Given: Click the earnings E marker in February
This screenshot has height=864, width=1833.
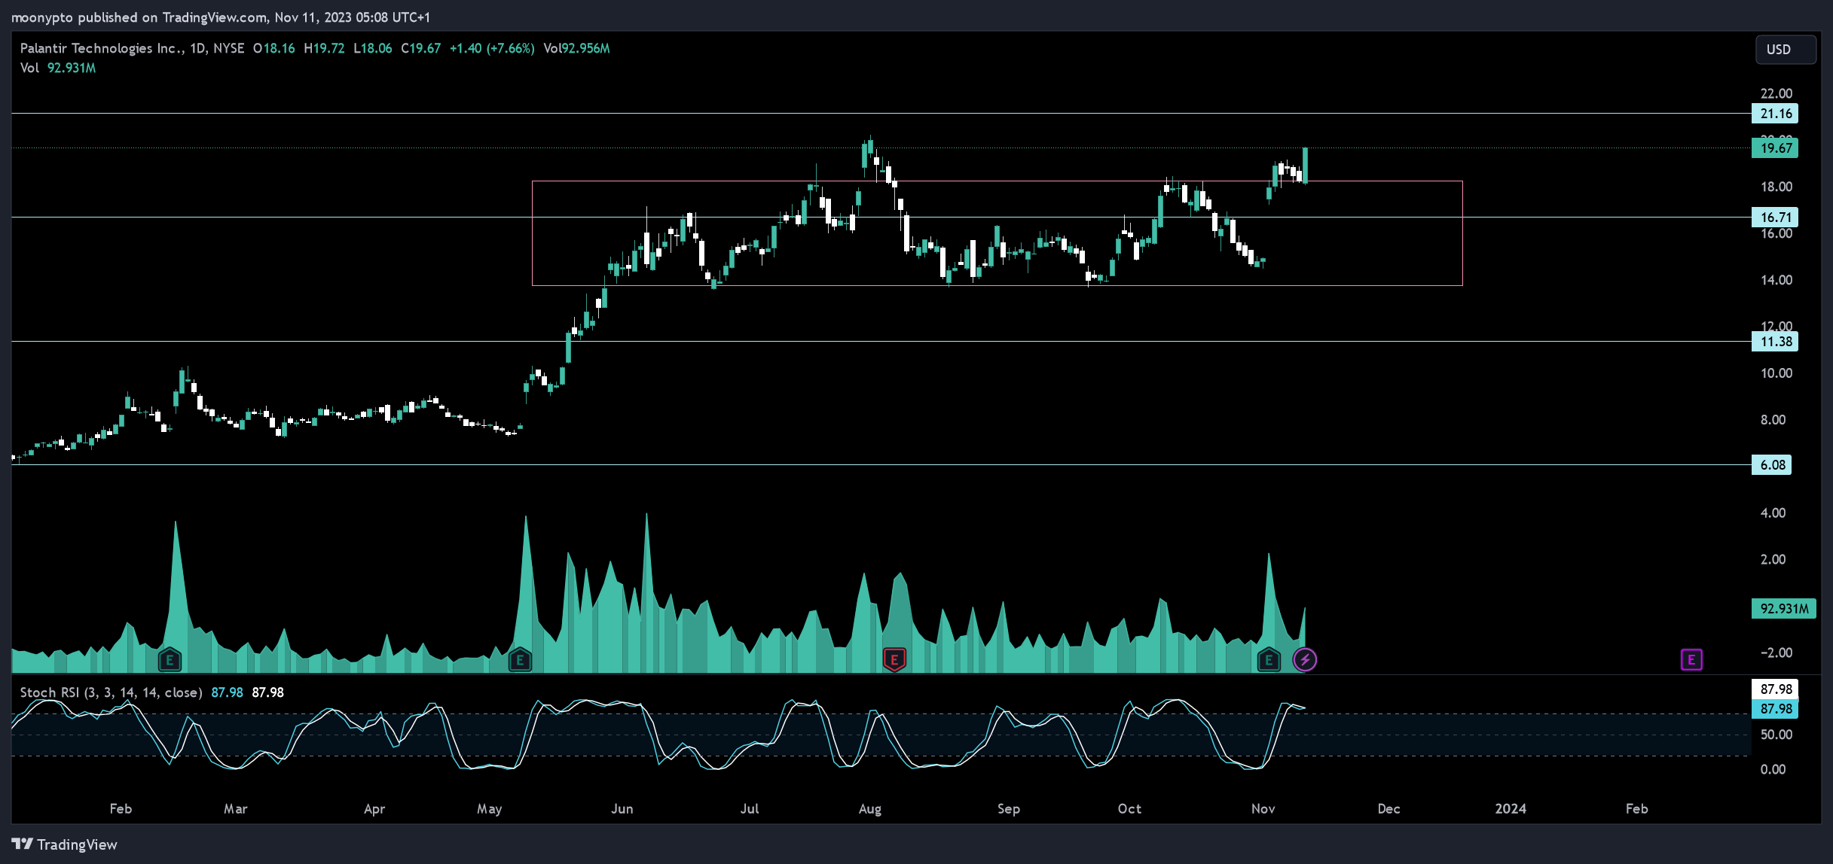Looking at the screenshot, I should click(x=170, y=660).
